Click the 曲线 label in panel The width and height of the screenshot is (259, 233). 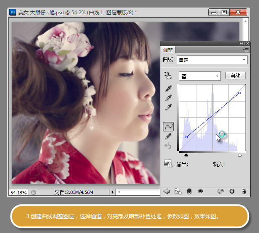[x=168, y=59]
